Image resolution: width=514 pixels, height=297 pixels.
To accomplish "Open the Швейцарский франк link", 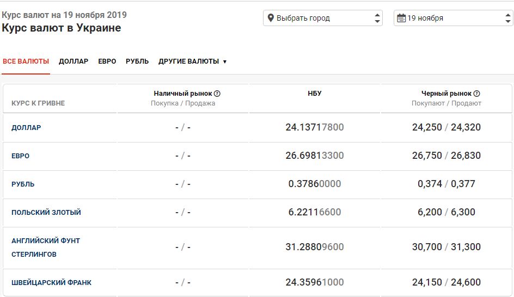I will click(x=51, y=283).
